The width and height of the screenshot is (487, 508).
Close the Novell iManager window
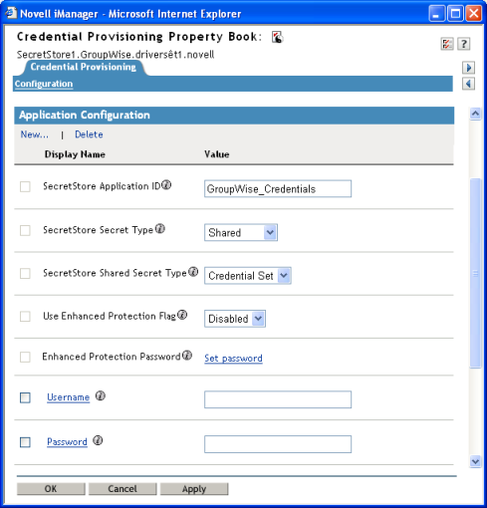click(474, 14)
